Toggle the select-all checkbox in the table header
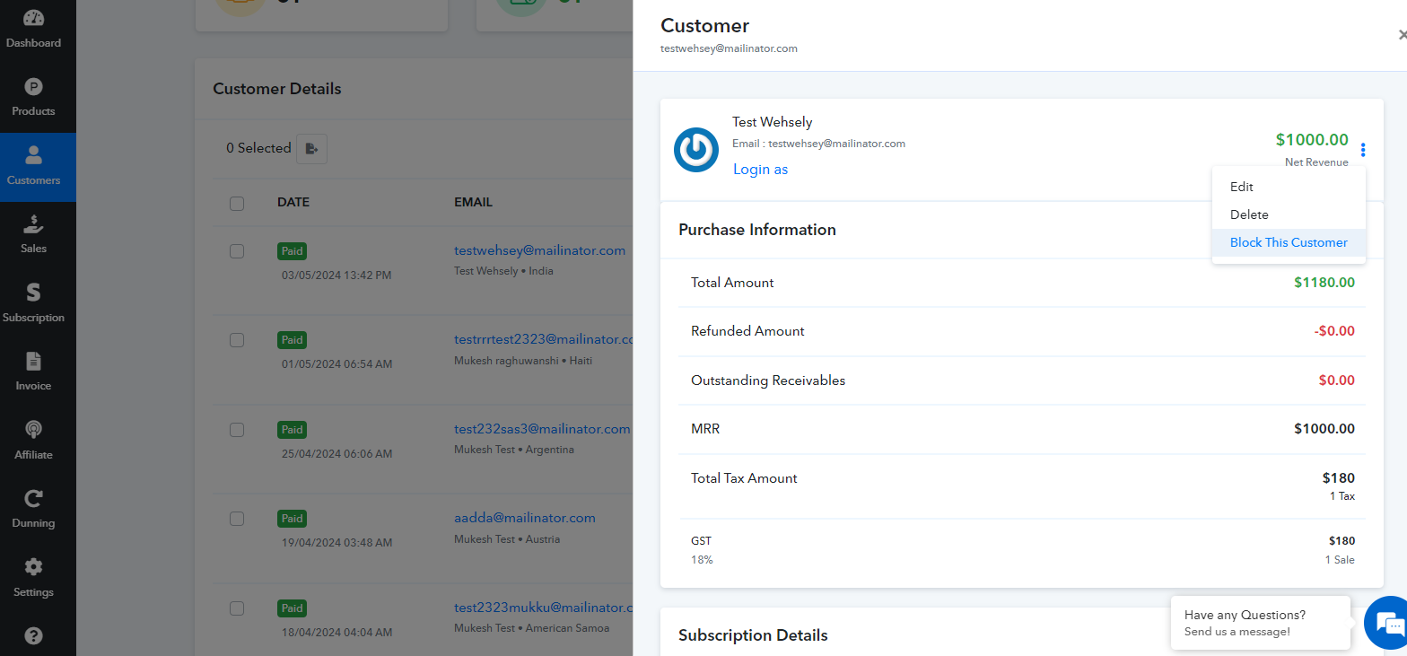This screenshot has height=656, width=1407. coord(237,203)
